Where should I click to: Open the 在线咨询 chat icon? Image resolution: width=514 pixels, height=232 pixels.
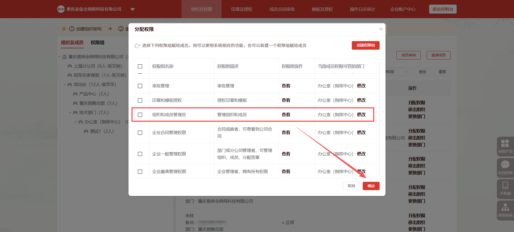coord(505,165)
